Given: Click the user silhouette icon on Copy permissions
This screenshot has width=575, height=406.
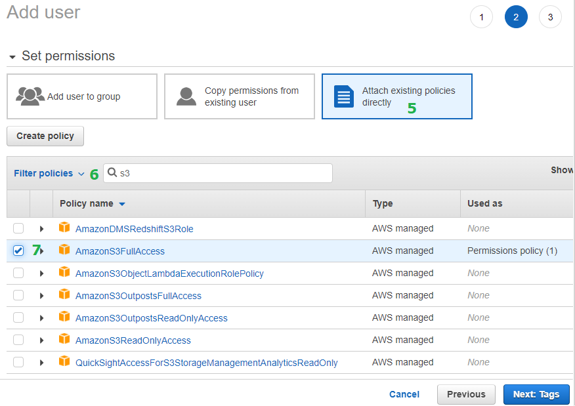Looking at the screenshot, I should (x=186, y=96).
